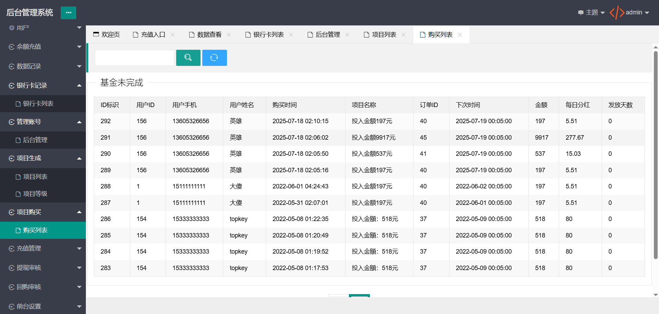The width and height of the screenshot is (659, 314).
Task: Click the 余额充值 sidebar icon
Action: tap(12, 47)
